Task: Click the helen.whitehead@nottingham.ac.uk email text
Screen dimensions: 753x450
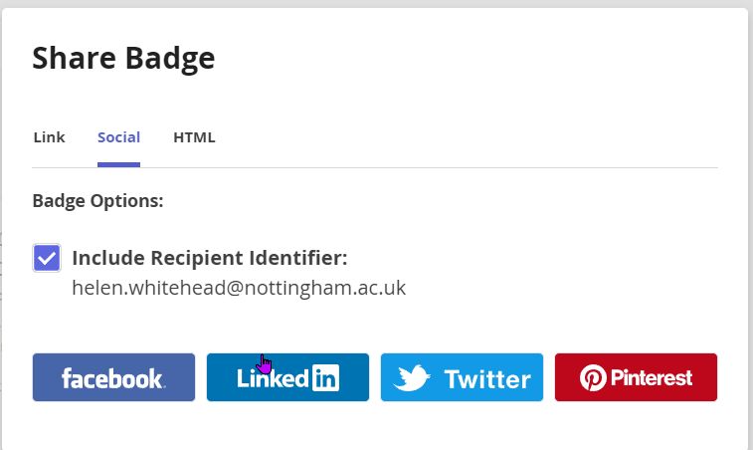Action: (x=239, y=289)
